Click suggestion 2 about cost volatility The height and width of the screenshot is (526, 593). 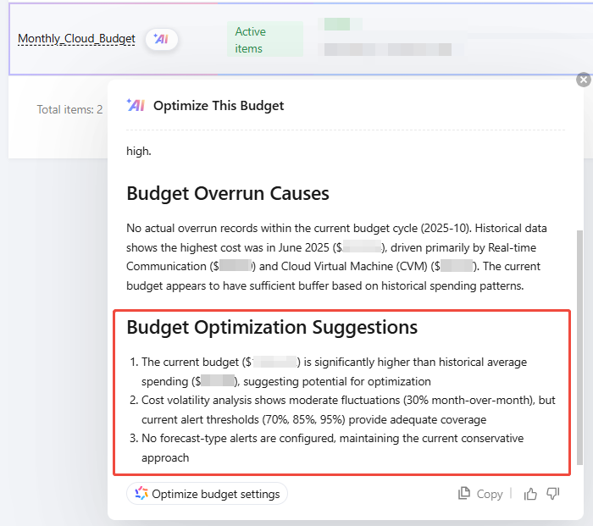point(339,410)
